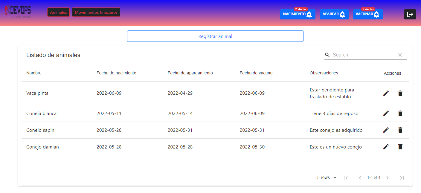Image resolution: width=421 pixels, height=193 pixels.
Task: Go to Movimientos finacieros section
Action: tap(96, 12)
